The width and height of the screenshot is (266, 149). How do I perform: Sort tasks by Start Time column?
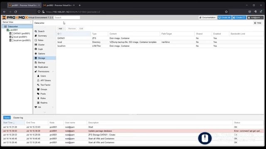point(13,123)
